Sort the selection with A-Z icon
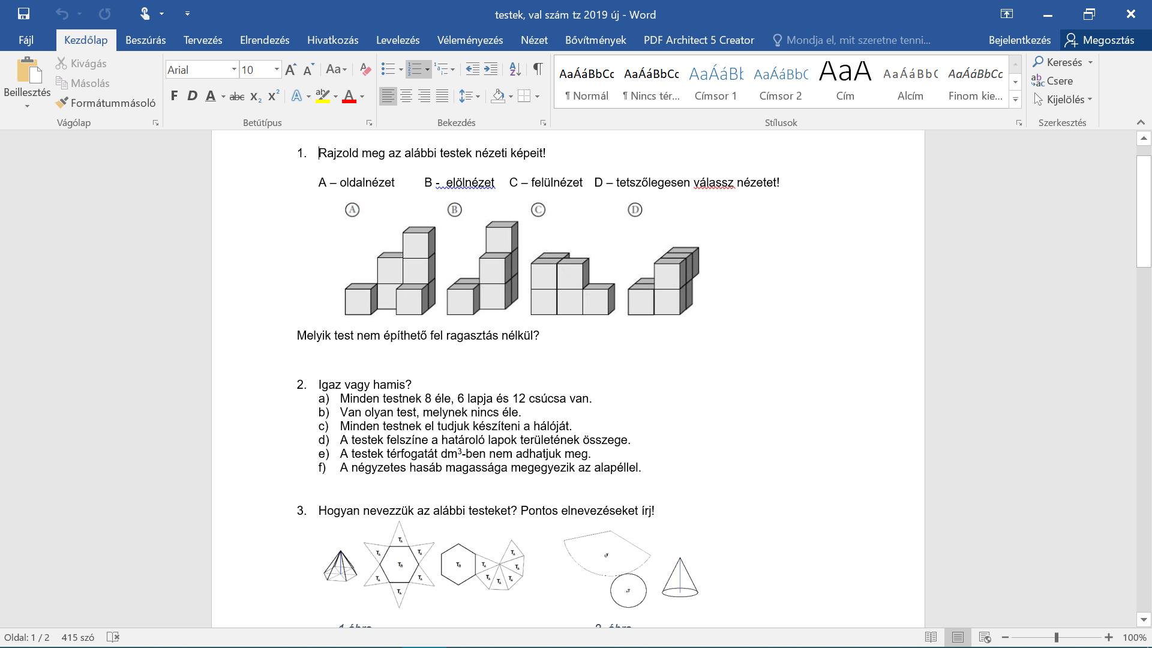 (515, 69)
